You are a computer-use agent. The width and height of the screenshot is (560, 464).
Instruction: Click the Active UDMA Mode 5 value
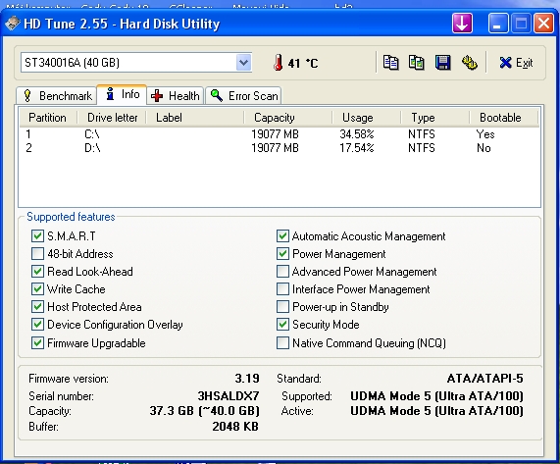pyautogui.click(x=436, y=411)
